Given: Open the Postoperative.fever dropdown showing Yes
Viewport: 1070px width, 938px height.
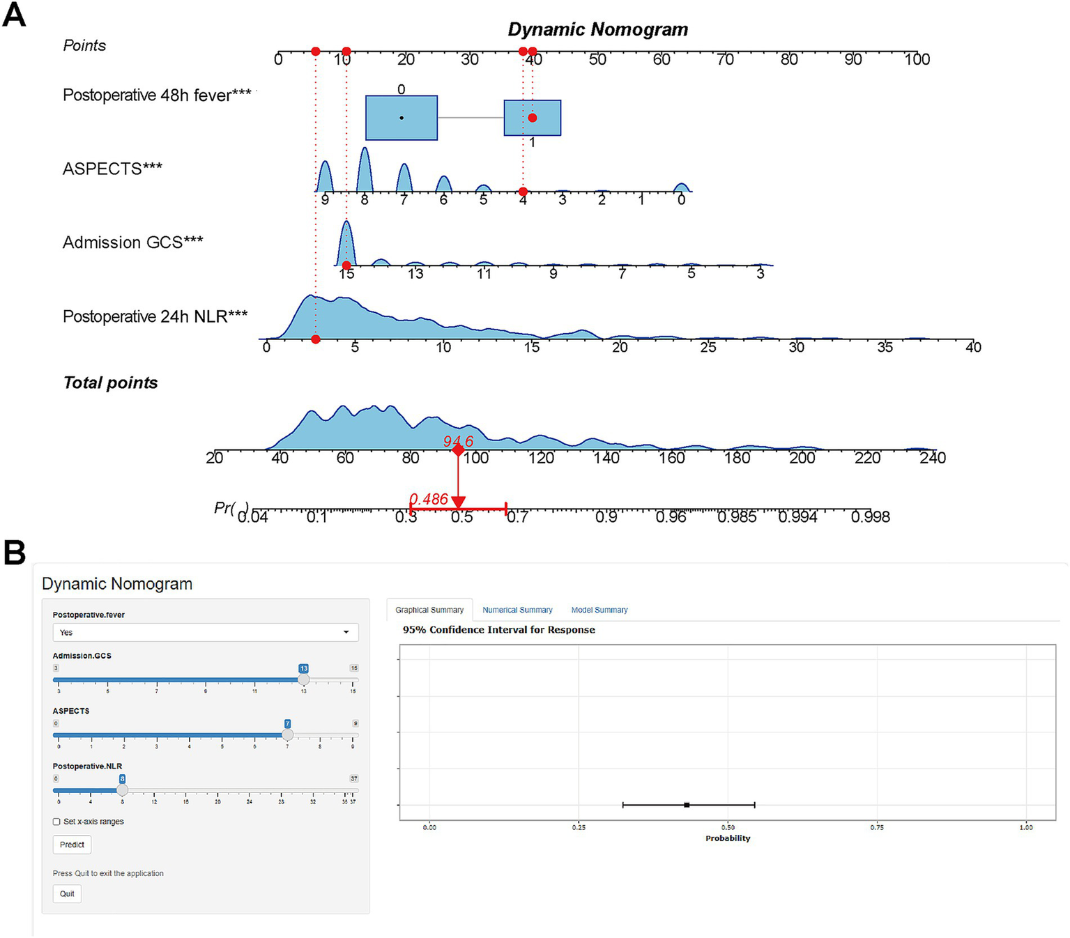Looking at the screenshot, I should [x=206, y=632].
